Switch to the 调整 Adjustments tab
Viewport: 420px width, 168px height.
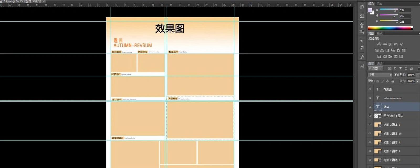[x=371, y=34]
